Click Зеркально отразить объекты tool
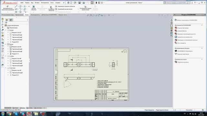 tap(65, 6)
